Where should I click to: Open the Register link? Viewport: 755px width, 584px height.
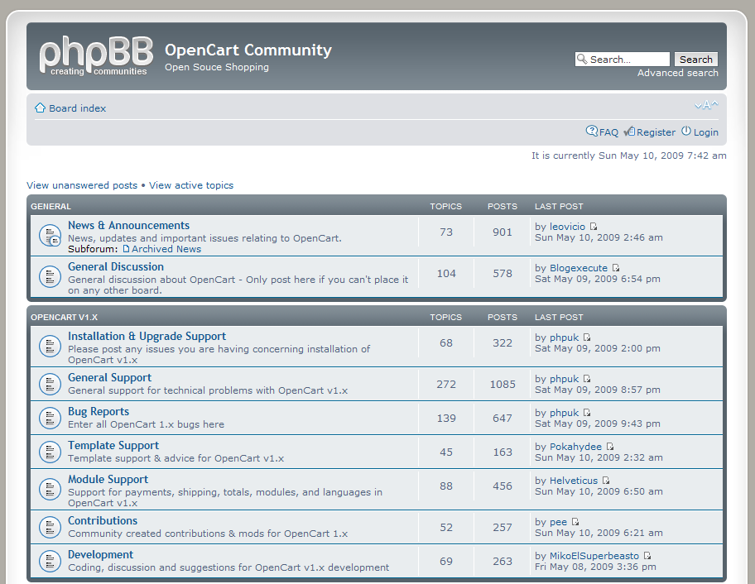(656, 132)
